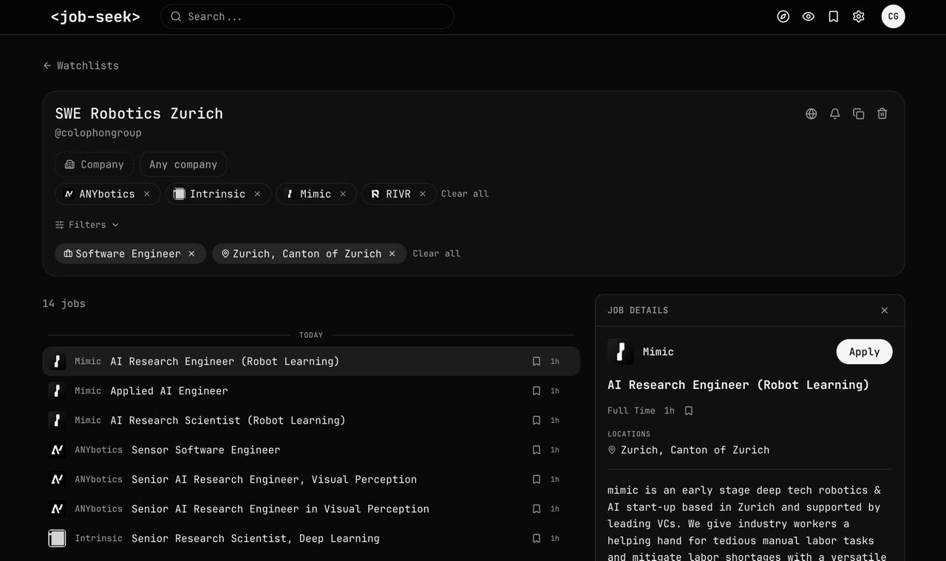The width and height of the screenshot is (946, 561).
Task: Click the Apply button
Action: click(x=865, y=352)
